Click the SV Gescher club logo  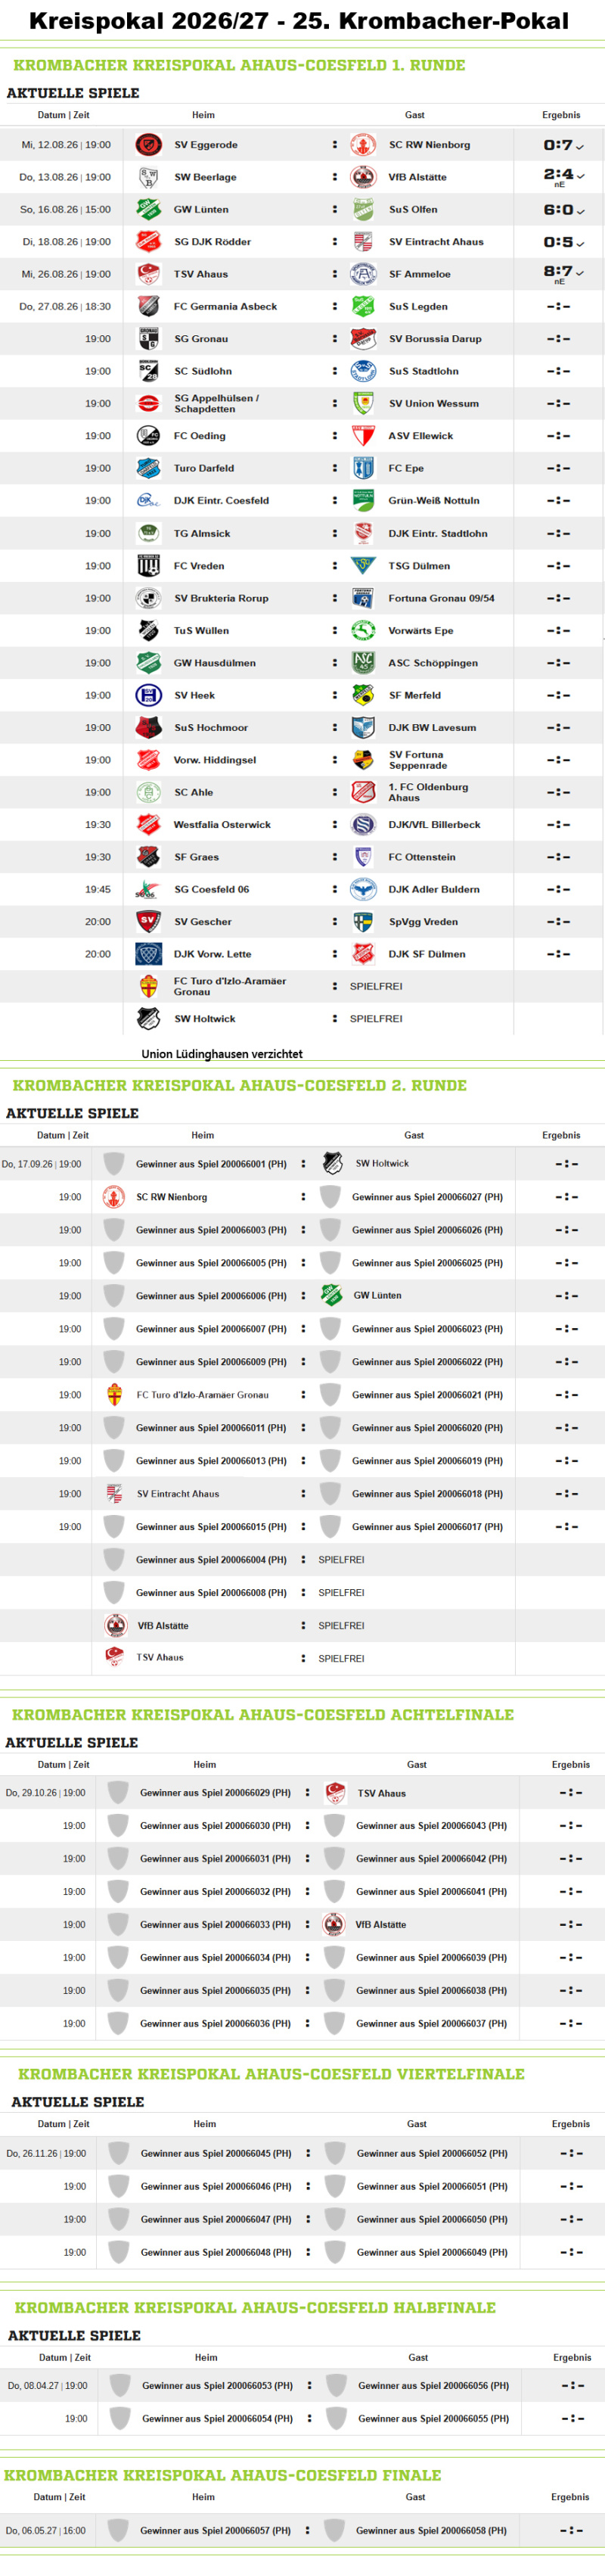click(149, 922)
